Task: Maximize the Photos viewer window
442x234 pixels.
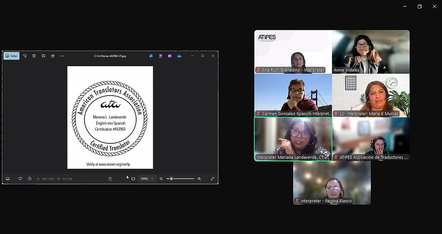Action: point(203,56)
